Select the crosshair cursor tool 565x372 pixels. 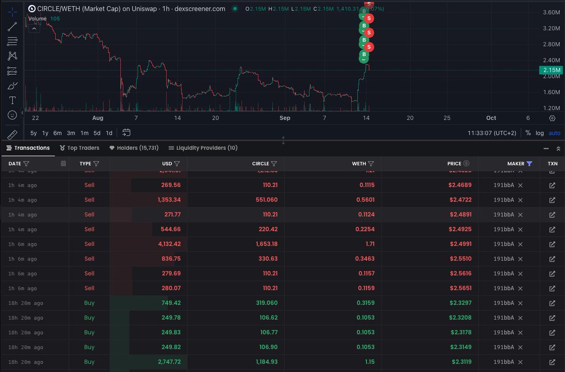click(x=12, y=11)
